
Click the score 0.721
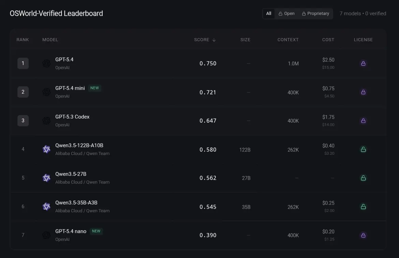click(208, 92)
